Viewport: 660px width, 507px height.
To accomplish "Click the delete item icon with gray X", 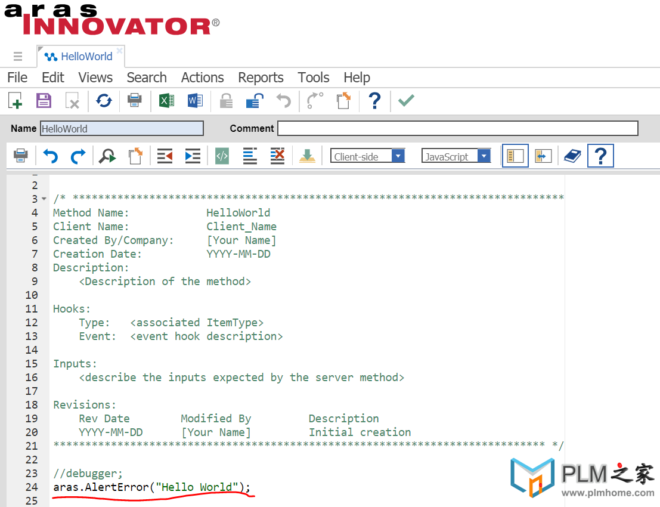I will pos(72,101).
